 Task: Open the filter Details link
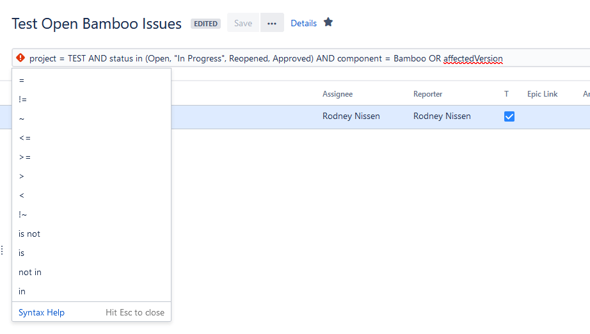(303, 23)
